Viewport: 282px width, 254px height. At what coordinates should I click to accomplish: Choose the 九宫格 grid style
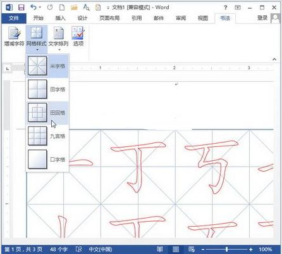point(47,136)
